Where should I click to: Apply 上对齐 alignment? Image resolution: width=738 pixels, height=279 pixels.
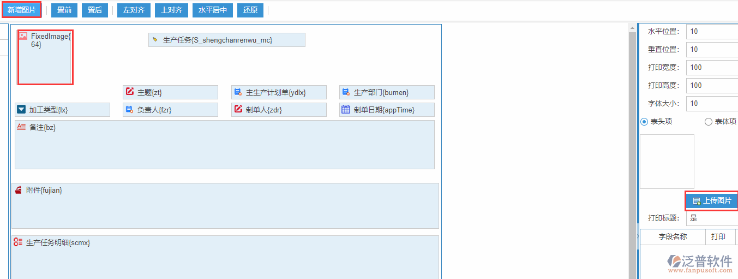[x=172, y=10]
